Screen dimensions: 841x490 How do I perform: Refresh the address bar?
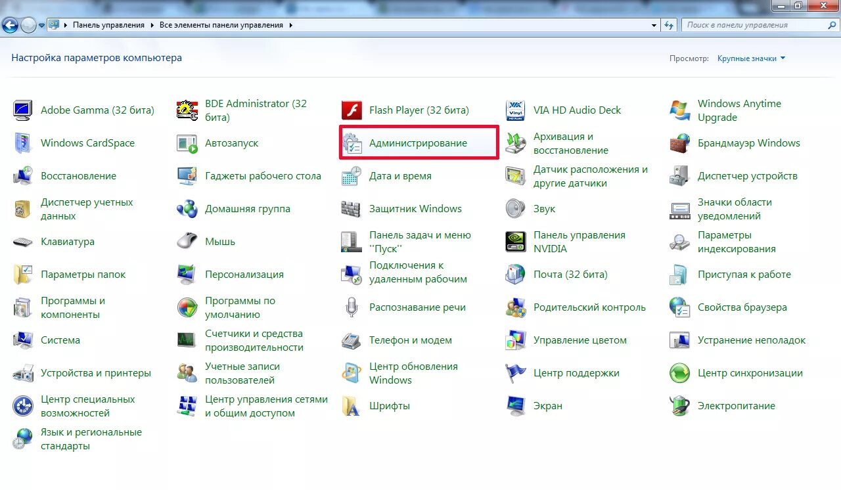coord(670,26)
